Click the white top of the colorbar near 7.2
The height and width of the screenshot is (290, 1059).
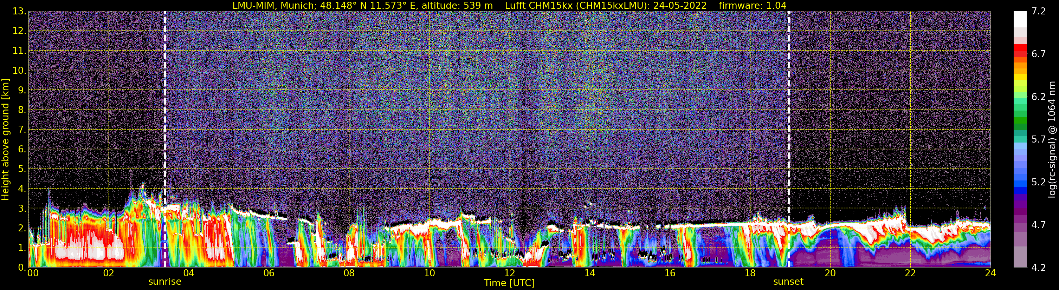[x=1020, y=19]
